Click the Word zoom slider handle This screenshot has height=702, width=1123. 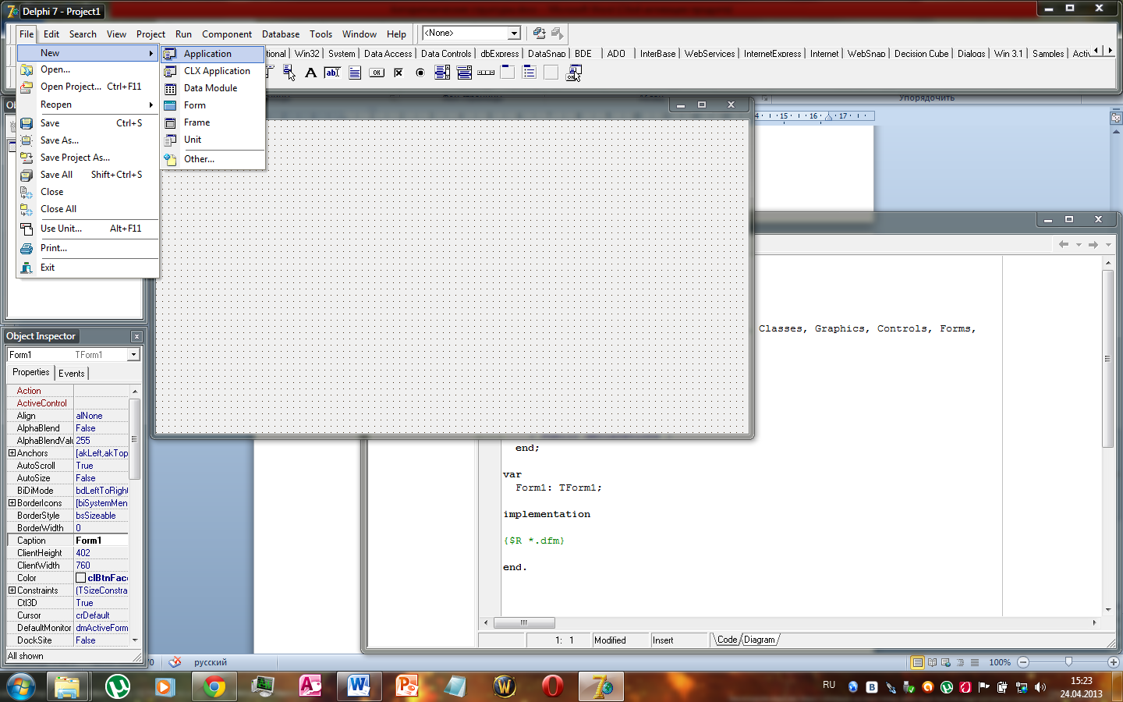coord(1068,661)
